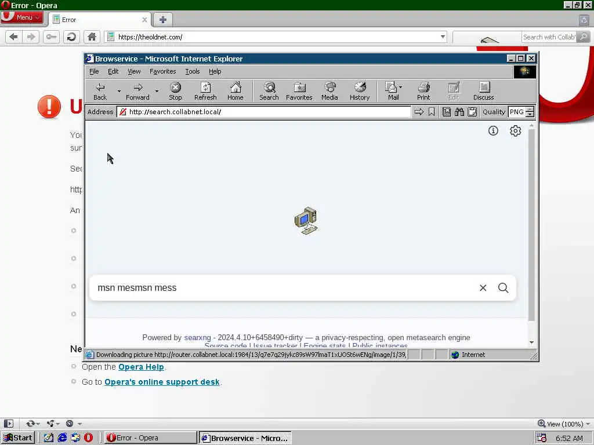Screen dimensions: 594x445
Task: Click the Start button on taskbar
Action: [18, 438]
